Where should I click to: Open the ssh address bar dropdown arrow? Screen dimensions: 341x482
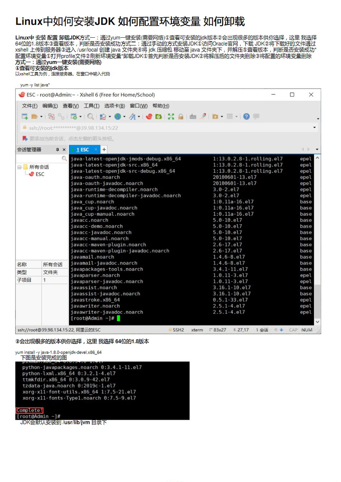pos(314,128)
